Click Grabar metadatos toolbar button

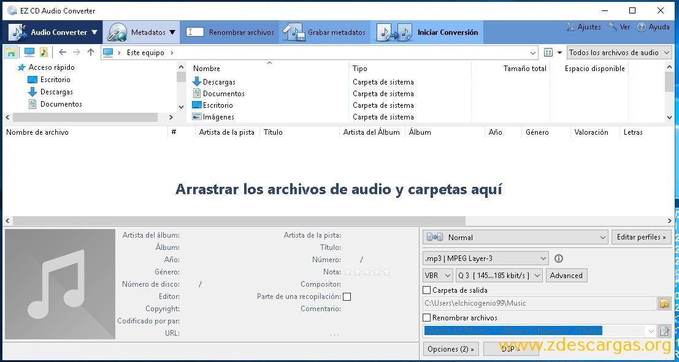tap(324, 32)
